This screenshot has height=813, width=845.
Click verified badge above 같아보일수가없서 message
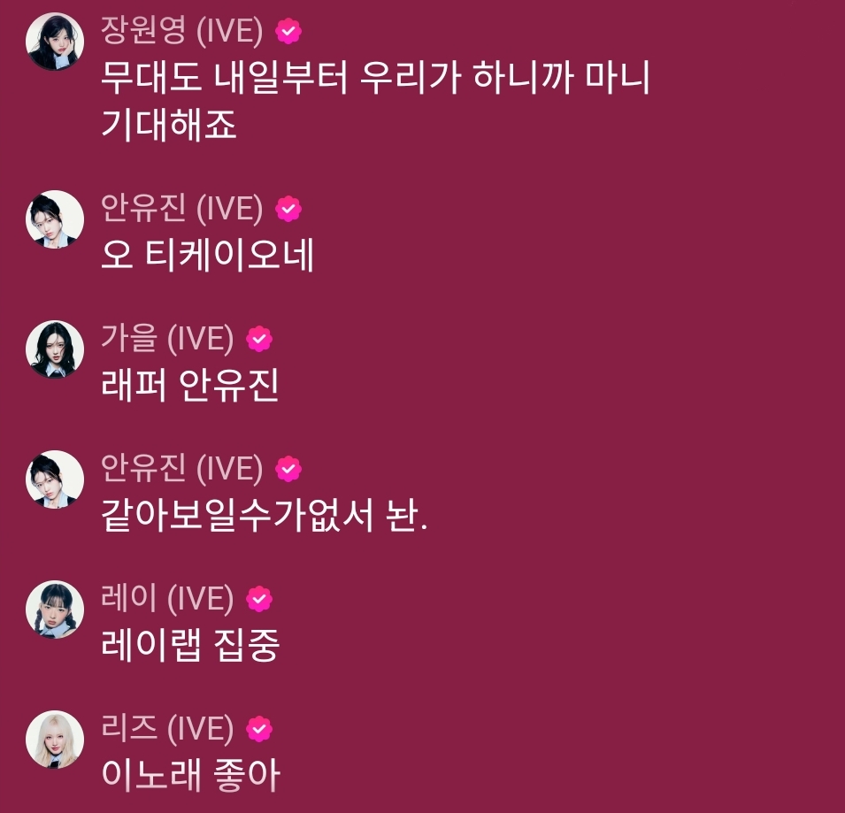pos(288,469)
